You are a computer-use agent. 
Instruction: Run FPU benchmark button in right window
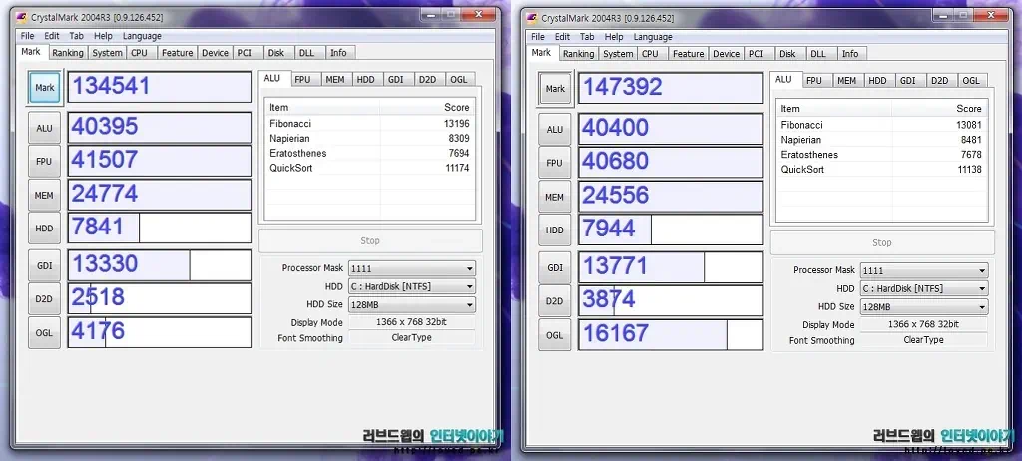pyautogui.click(x=555, y=163)
